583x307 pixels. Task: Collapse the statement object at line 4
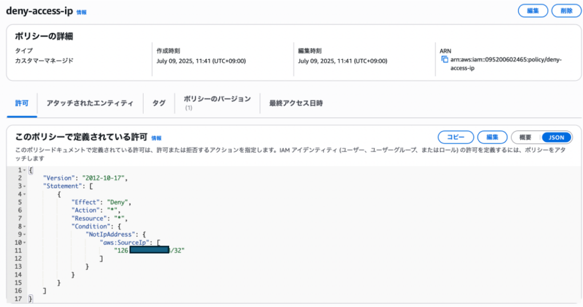click(x=24, y=194)
